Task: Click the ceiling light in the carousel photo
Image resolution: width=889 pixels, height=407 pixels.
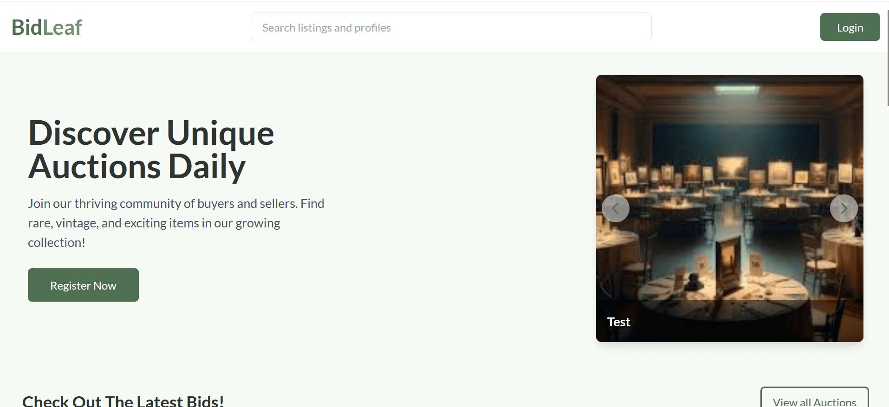Action: click(x=737, y=90)
